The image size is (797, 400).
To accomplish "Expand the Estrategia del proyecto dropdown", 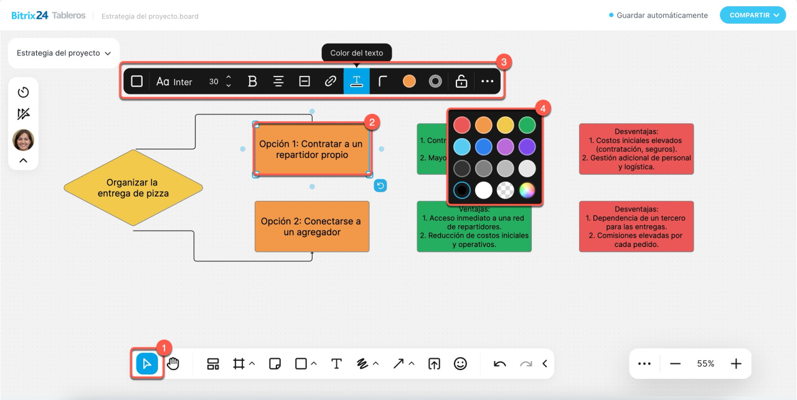I will (64, 53).
